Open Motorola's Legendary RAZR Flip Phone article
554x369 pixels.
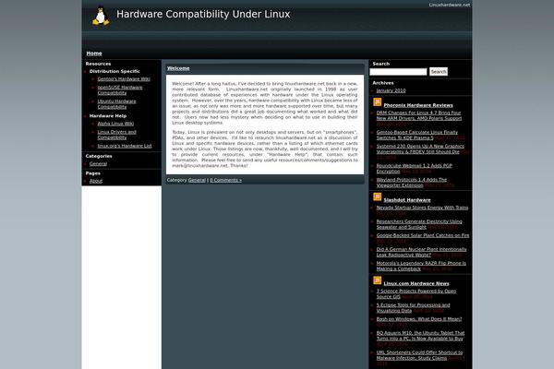coord(421,266)
